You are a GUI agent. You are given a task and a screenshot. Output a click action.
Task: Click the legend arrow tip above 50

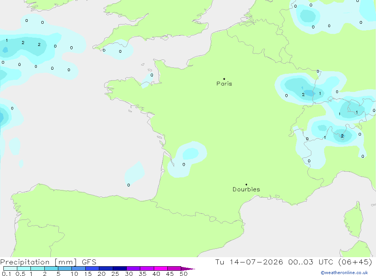188,269
